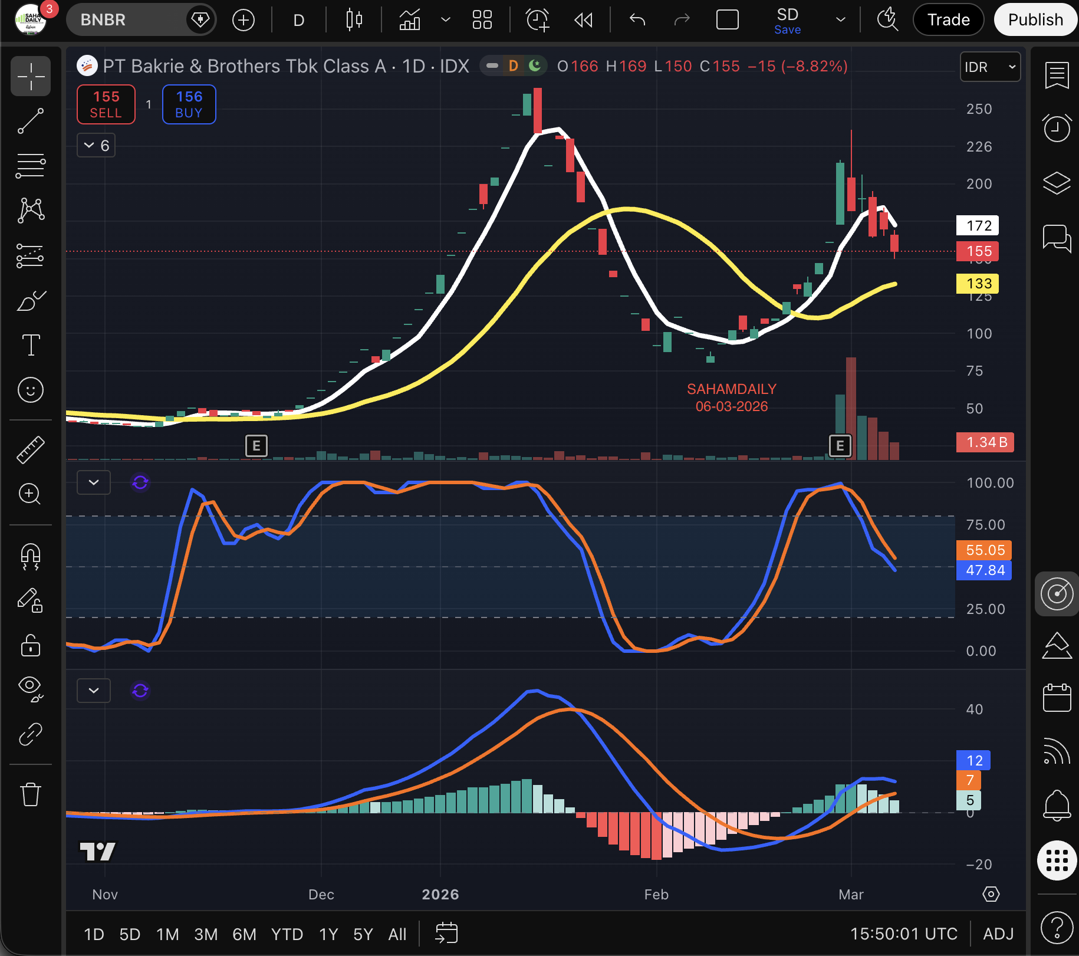The image size is (1079, 956).
Task: Collapse the indicator legend showing 6
Action: [96, 146]
